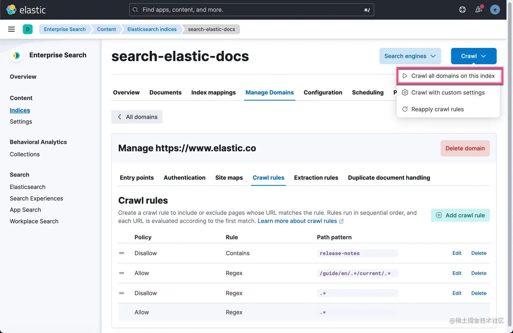The width and height of the screenshot is (513, 333).
Task: Edit the /guide/en/.*/current/.* rule
Action: (457, 273)
